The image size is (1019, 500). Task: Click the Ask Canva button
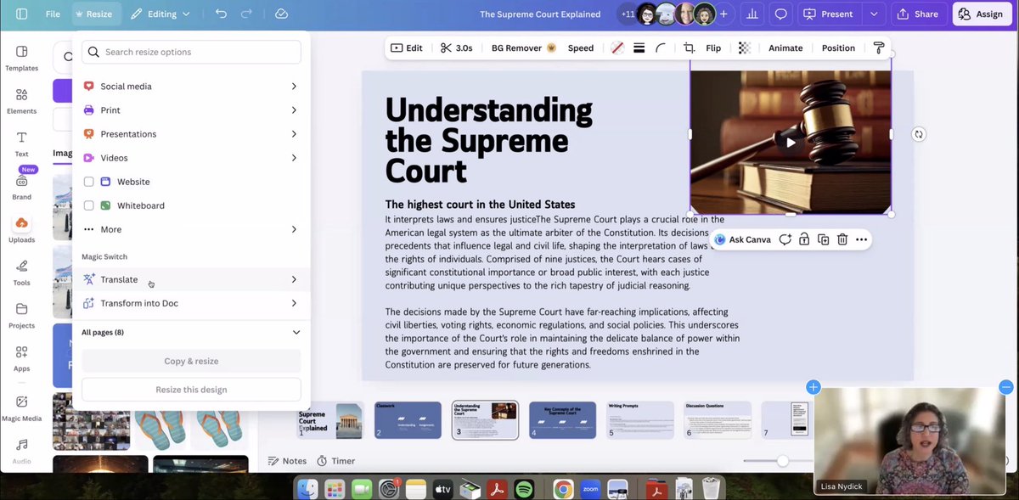743,239
